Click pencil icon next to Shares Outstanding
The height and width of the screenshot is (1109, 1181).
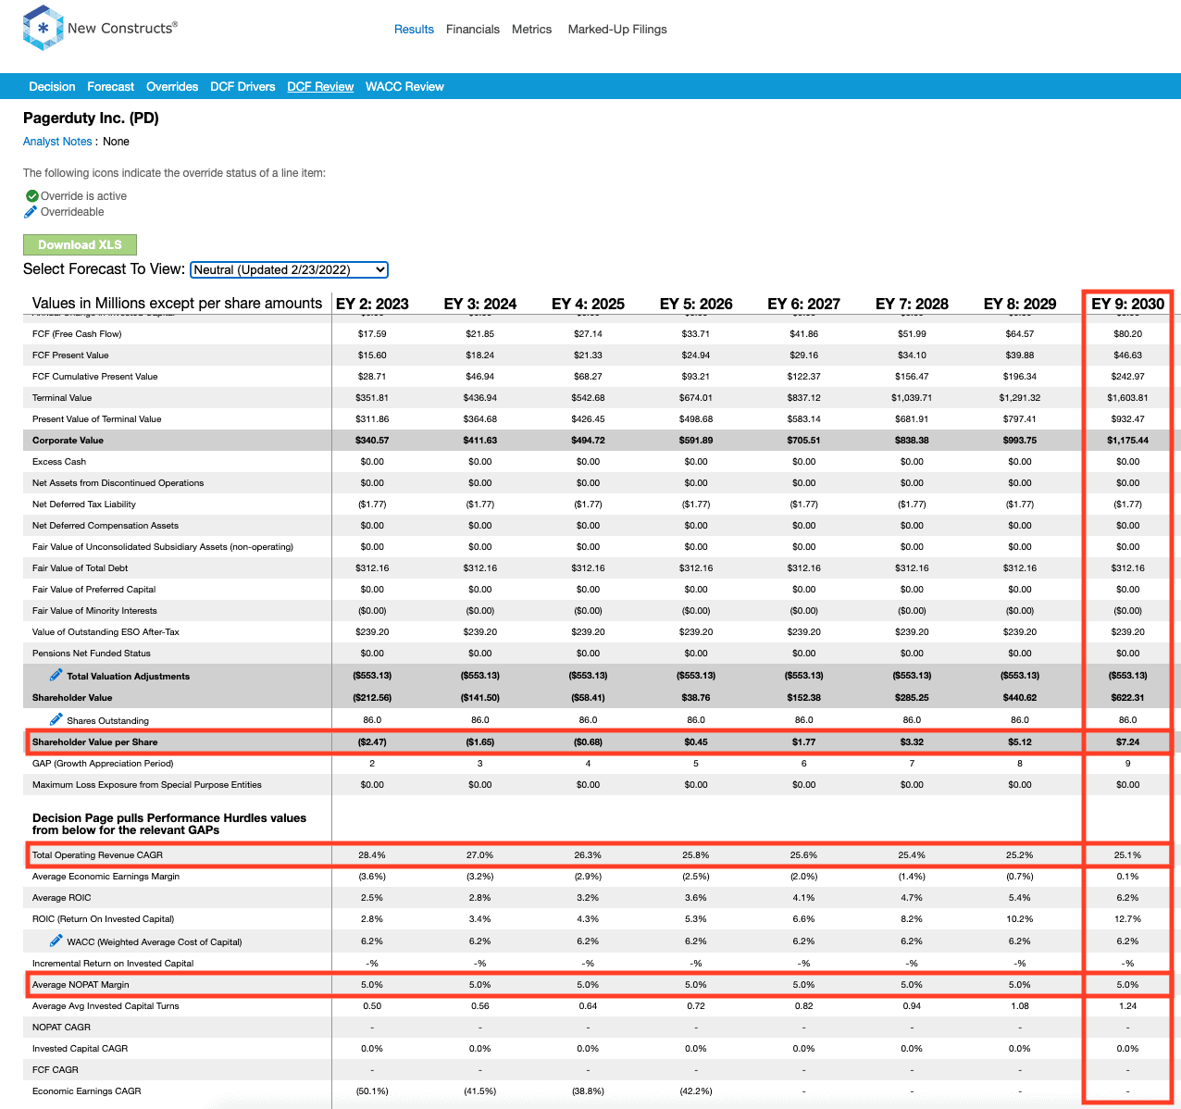pyautogui.click(x=56, y=719)
